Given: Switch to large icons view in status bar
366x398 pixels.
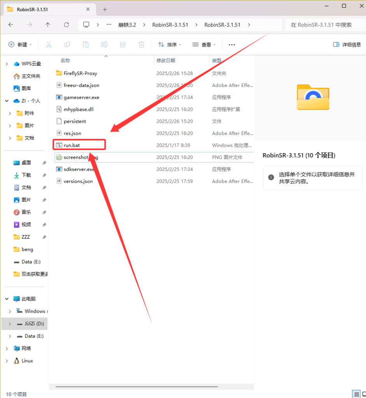Looking at the screenshot, I should pos(364,394).
